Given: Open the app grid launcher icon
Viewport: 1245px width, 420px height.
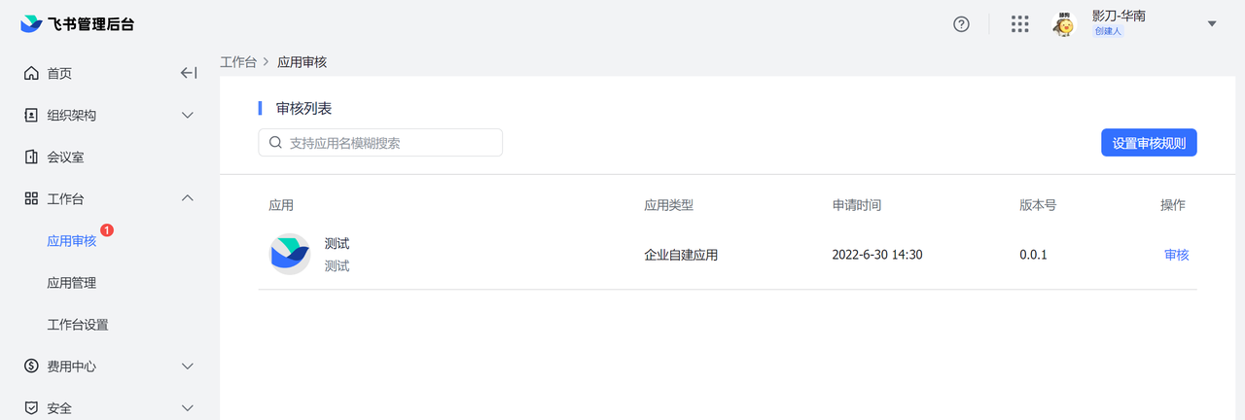Looking at the screenshot, I should coord(1019,24).
